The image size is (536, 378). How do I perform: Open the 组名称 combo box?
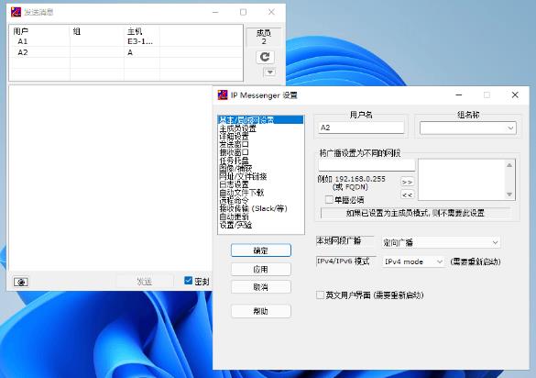click(467, 128)
